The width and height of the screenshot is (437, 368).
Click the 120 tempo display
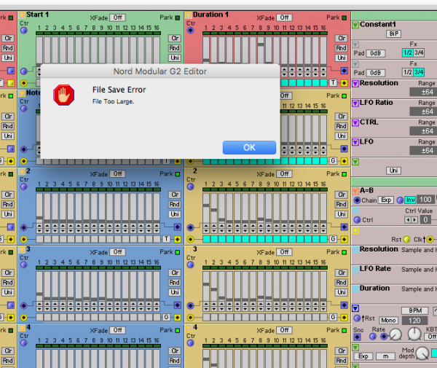click(x=414, y=321)
